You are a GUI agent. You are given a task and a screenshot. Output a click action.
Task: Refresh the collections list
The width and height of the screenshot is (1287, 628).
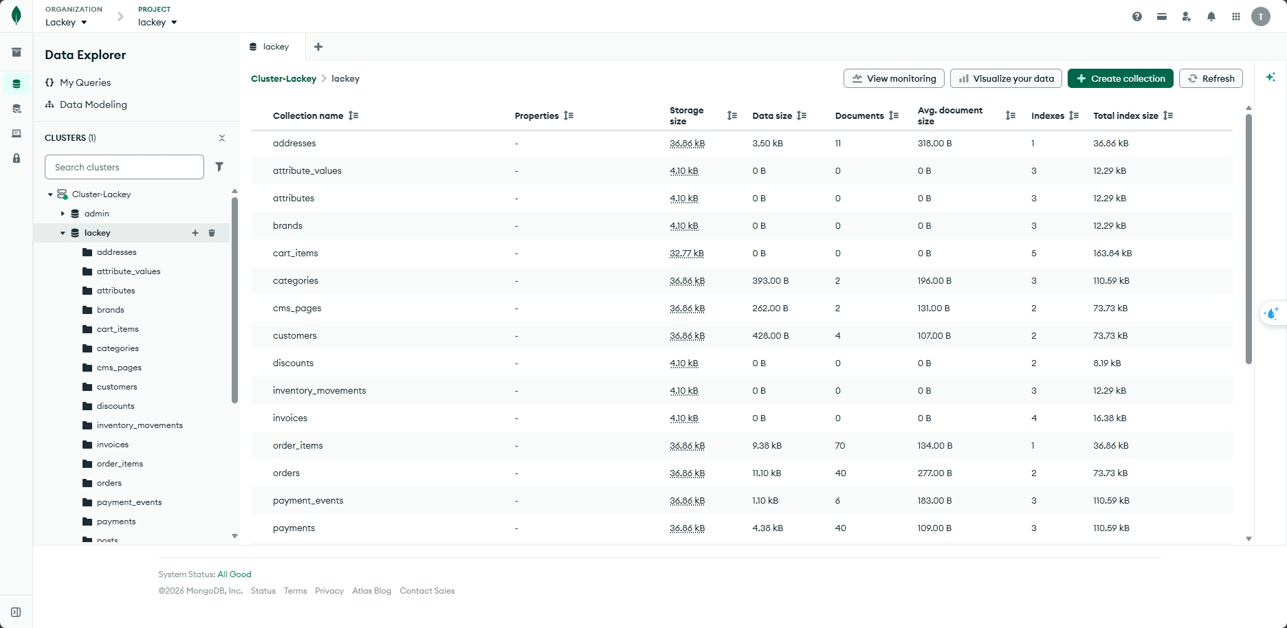[x=1211, y=78]
